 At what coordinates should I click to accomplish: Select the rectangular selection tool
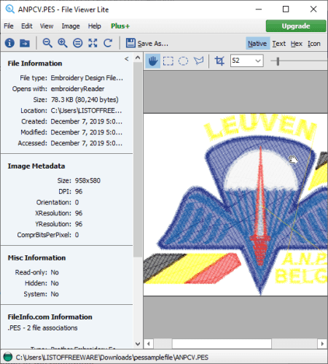[x=168, y=61]
